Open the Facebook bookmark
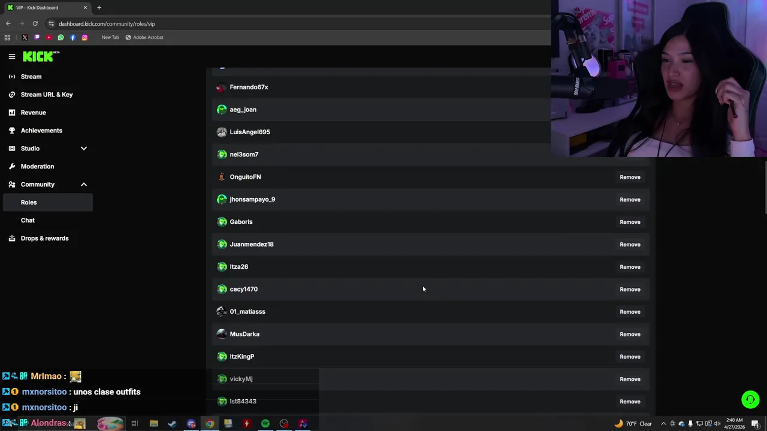767x431 pixels. pos(73,37)
